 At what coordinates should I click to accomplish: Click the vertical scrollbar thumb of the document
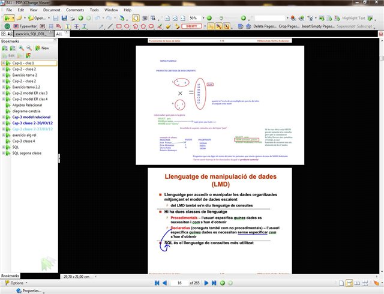click(382, 58)
